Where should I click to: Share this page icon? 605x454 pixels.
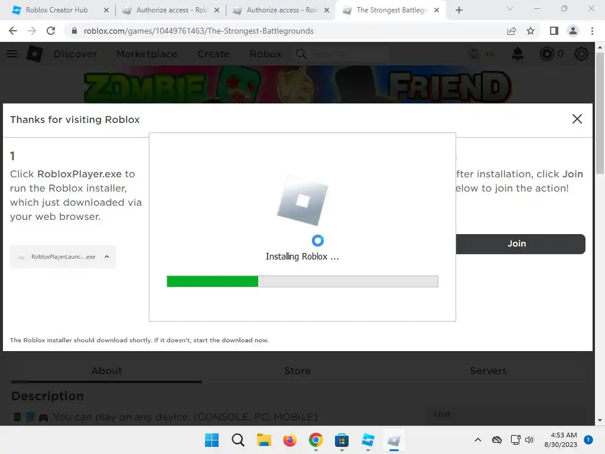(x=512, y=31)
